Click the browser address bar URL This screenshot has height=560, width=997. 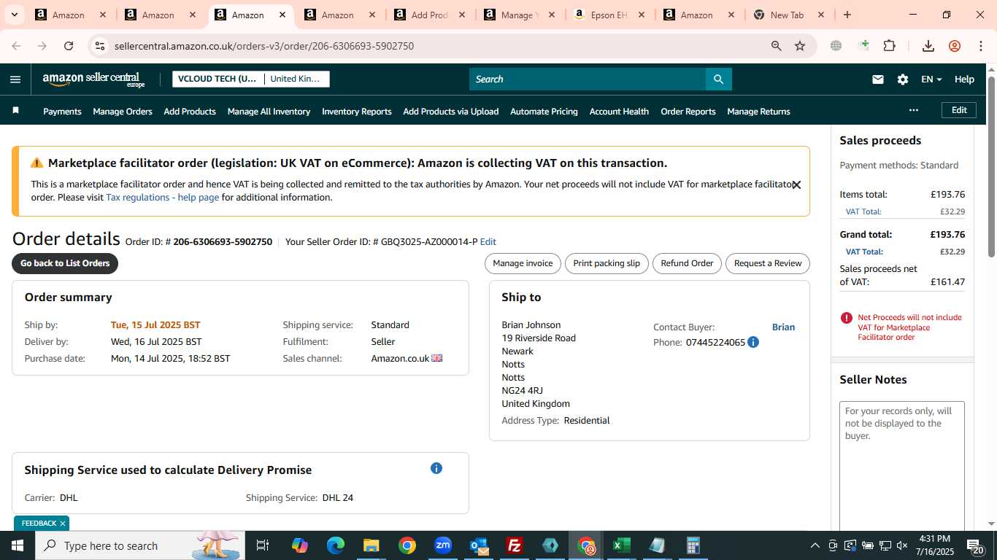264,46
